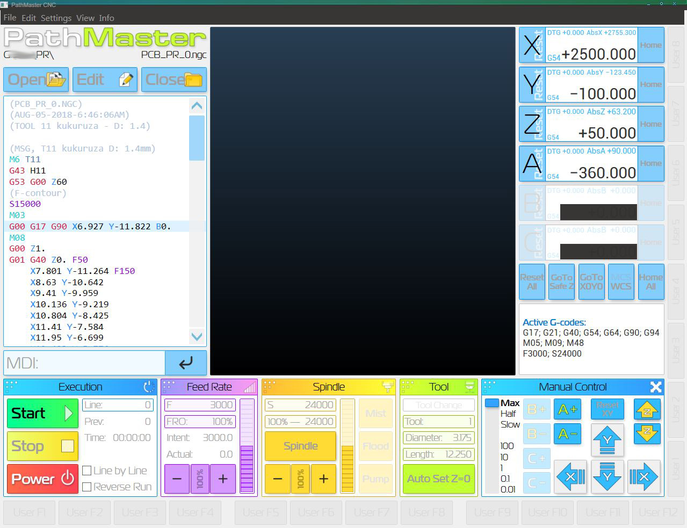Click the feed rate F input field

pyautogui.click(x=199, y=405)
